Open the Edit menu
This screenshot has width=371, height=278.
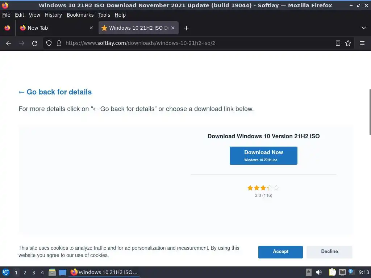[20, 15]
